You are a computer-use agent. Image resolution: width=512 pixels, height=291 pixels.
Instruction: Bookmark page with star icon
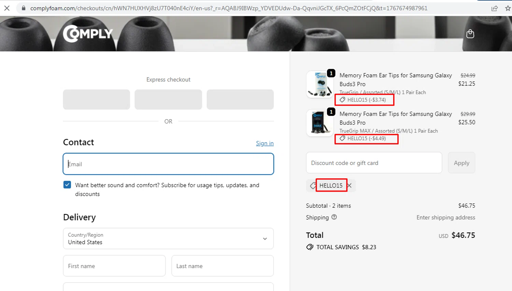pos(508,8)
